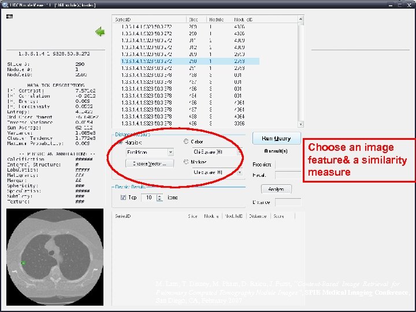Click the Entropy descriptor label

18,112
